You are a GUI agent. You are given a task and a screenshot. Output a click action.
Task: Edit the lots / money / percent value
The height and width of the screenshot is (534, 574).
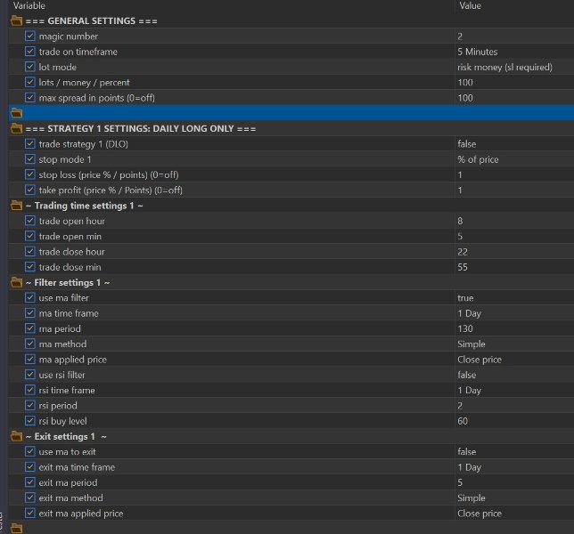(x=465, y=82)
